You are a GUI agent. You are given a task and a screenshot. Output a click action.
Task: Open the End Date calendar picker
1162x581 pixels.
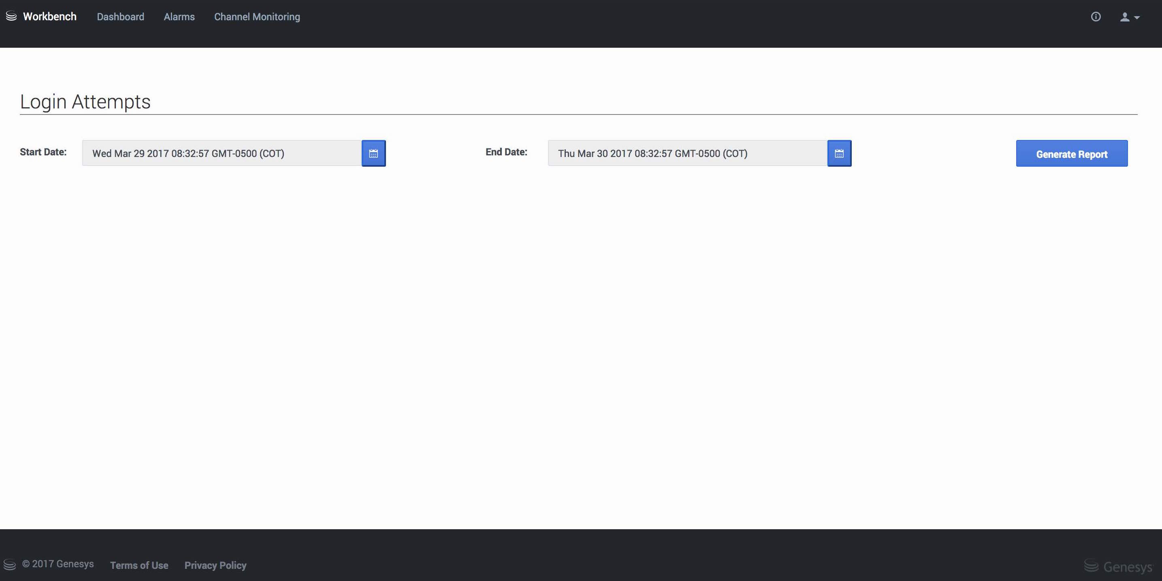839,153
